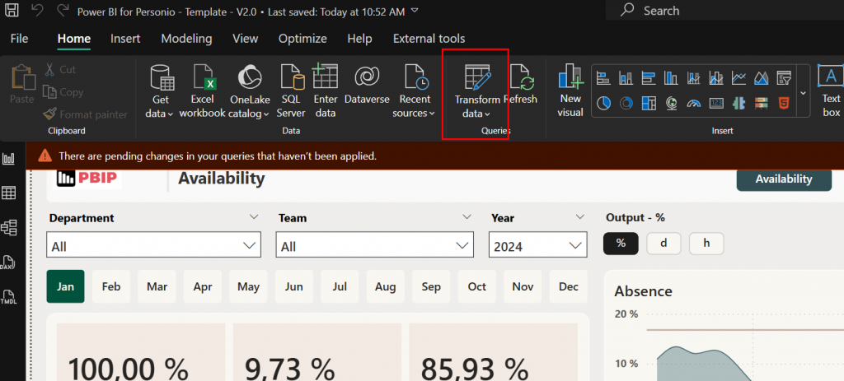The width and height of the screenshot is (844, 381).
Task: Open TMDL view in sidebar
Action: coord(9,297)
